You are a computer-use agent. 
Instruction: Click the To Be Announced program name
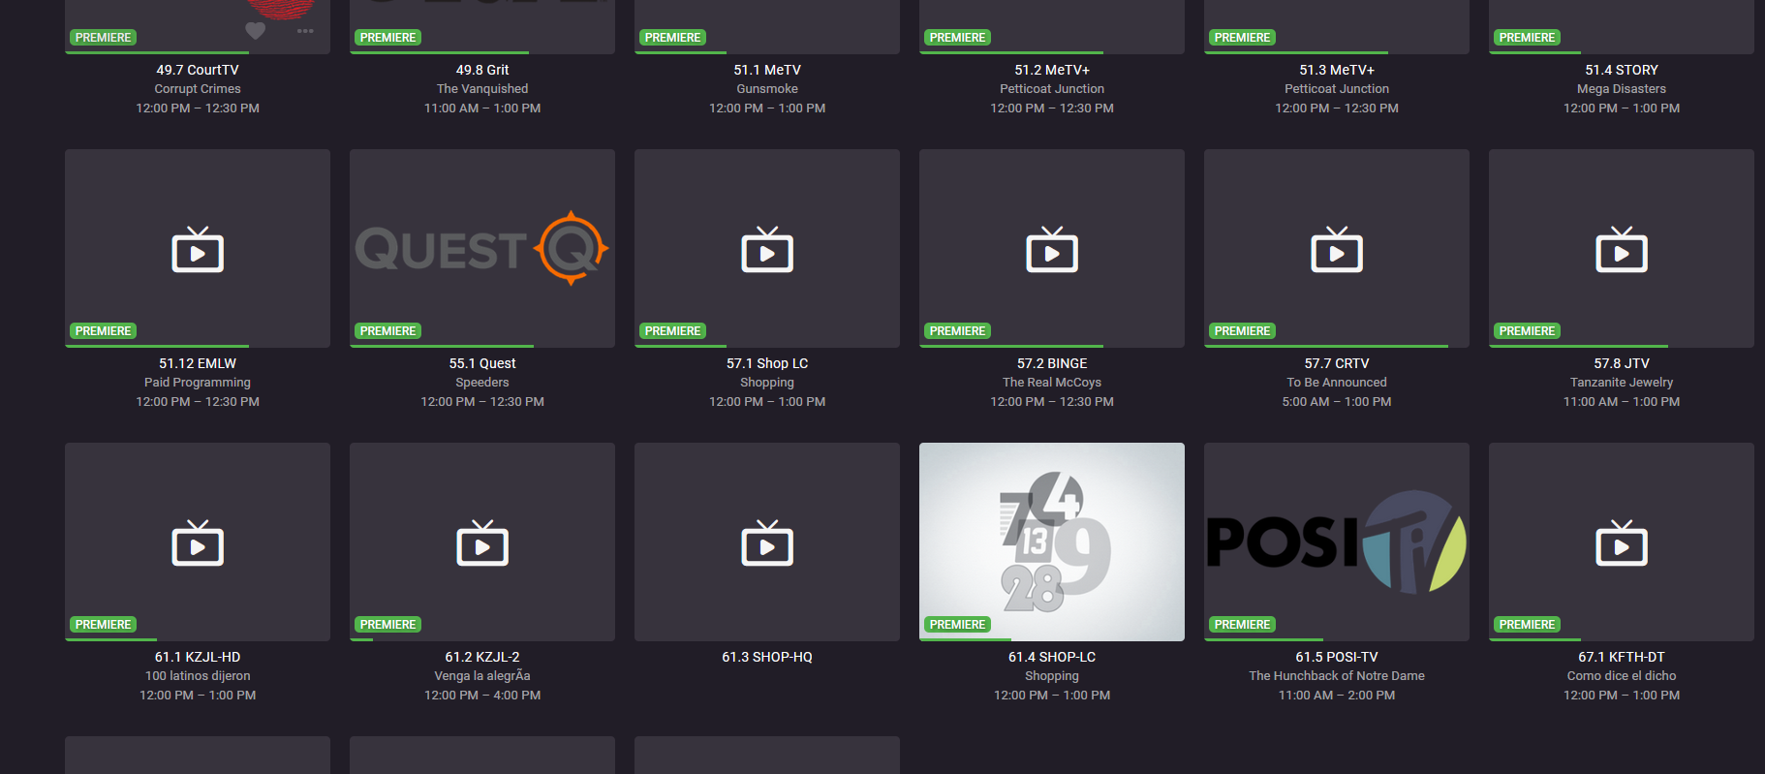1337,383
